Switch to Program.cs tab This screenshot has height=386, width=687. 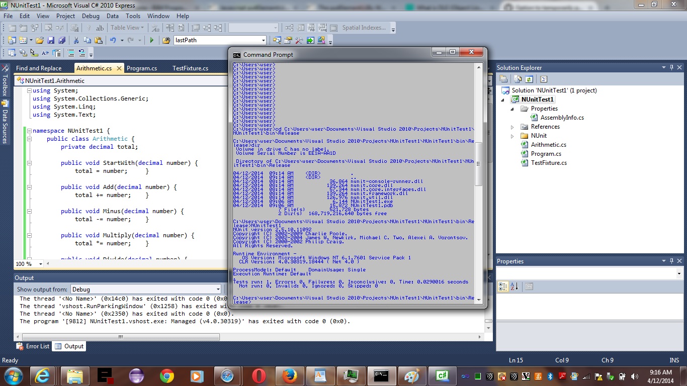142,68
